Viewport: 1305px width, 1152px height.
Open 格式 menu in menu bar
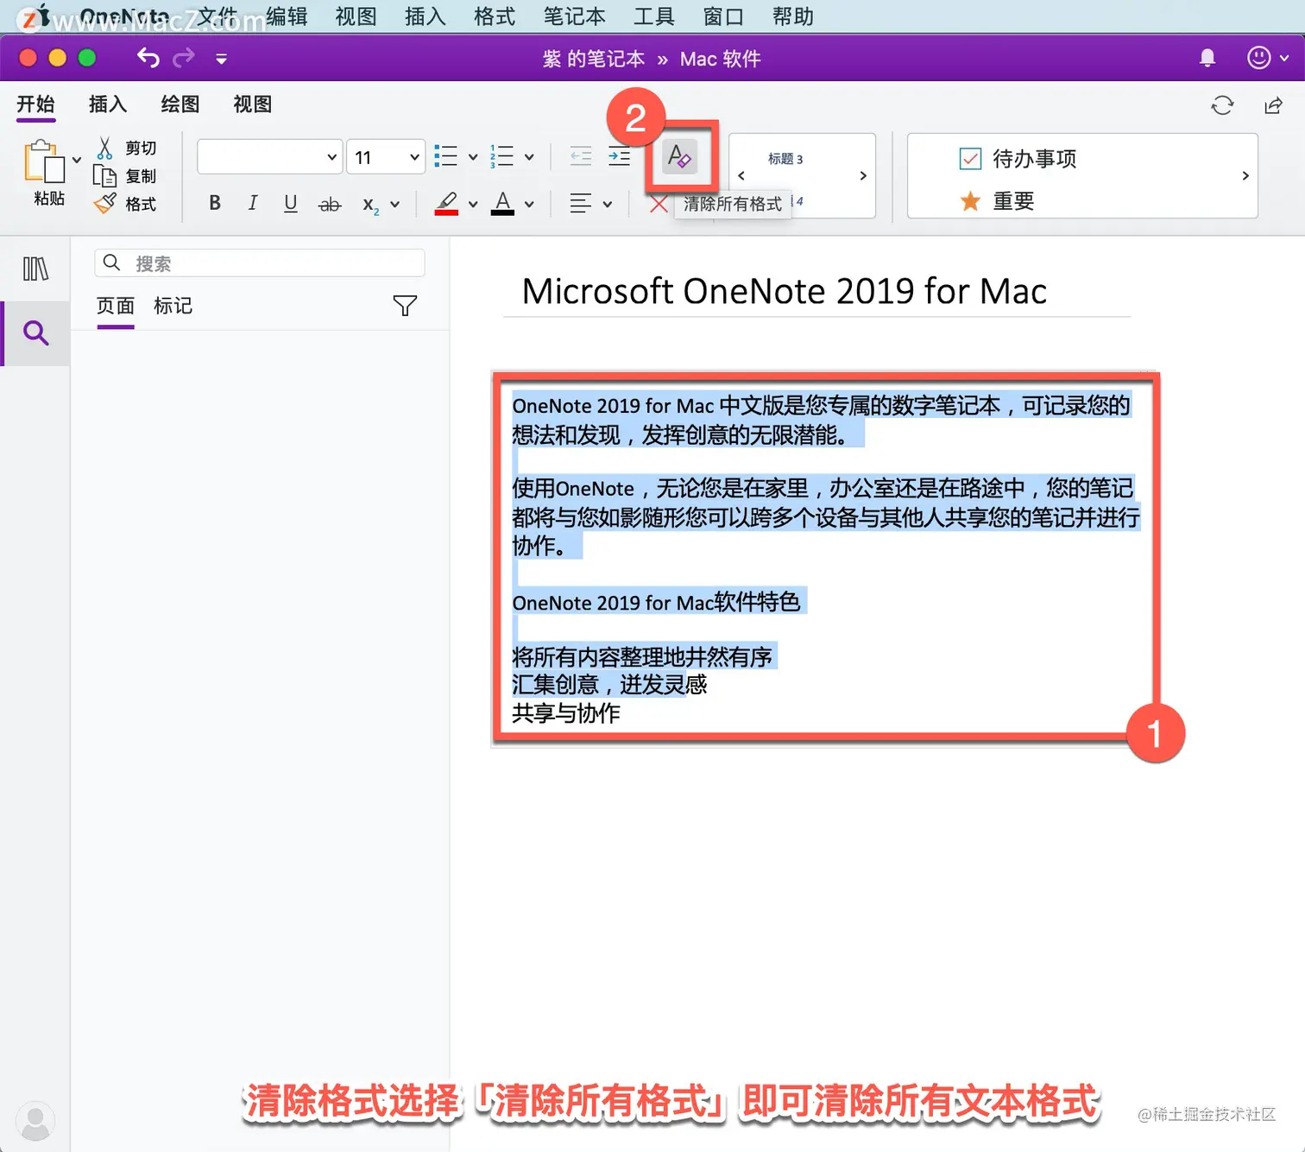495,16
